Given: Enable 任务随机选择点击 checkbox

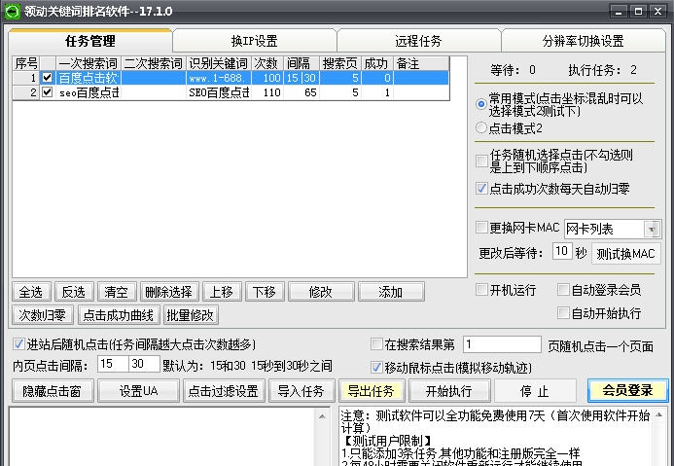Looking at the screenshot, I should click(x=481, y=161).
